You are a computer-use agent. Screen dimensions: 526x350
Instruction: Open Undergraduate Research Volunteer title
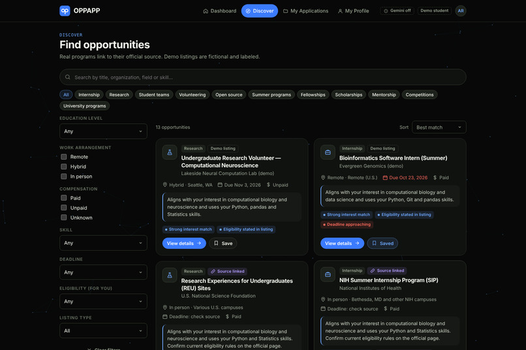pyautogui.click(x=231, y=162)
